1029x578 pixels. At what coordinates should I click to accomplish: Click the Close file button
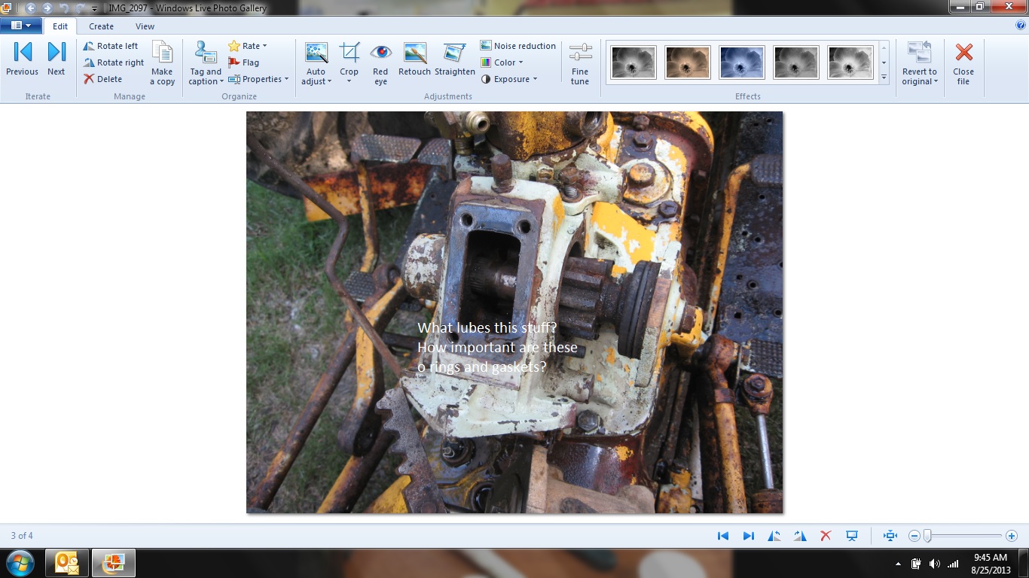tap(963, 63)
